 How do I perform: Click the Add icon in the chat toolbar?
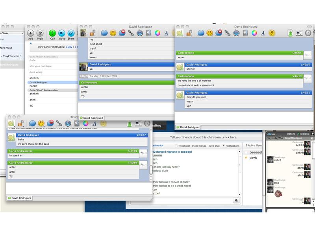31,33
